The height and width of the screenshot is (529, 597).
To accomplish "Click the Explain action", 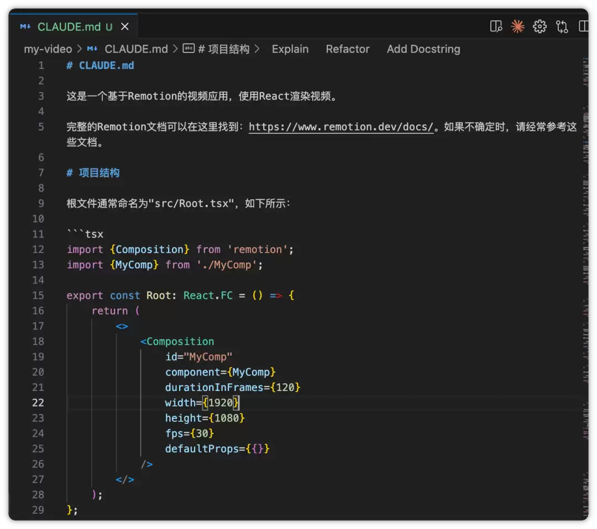I will point(290,49).
